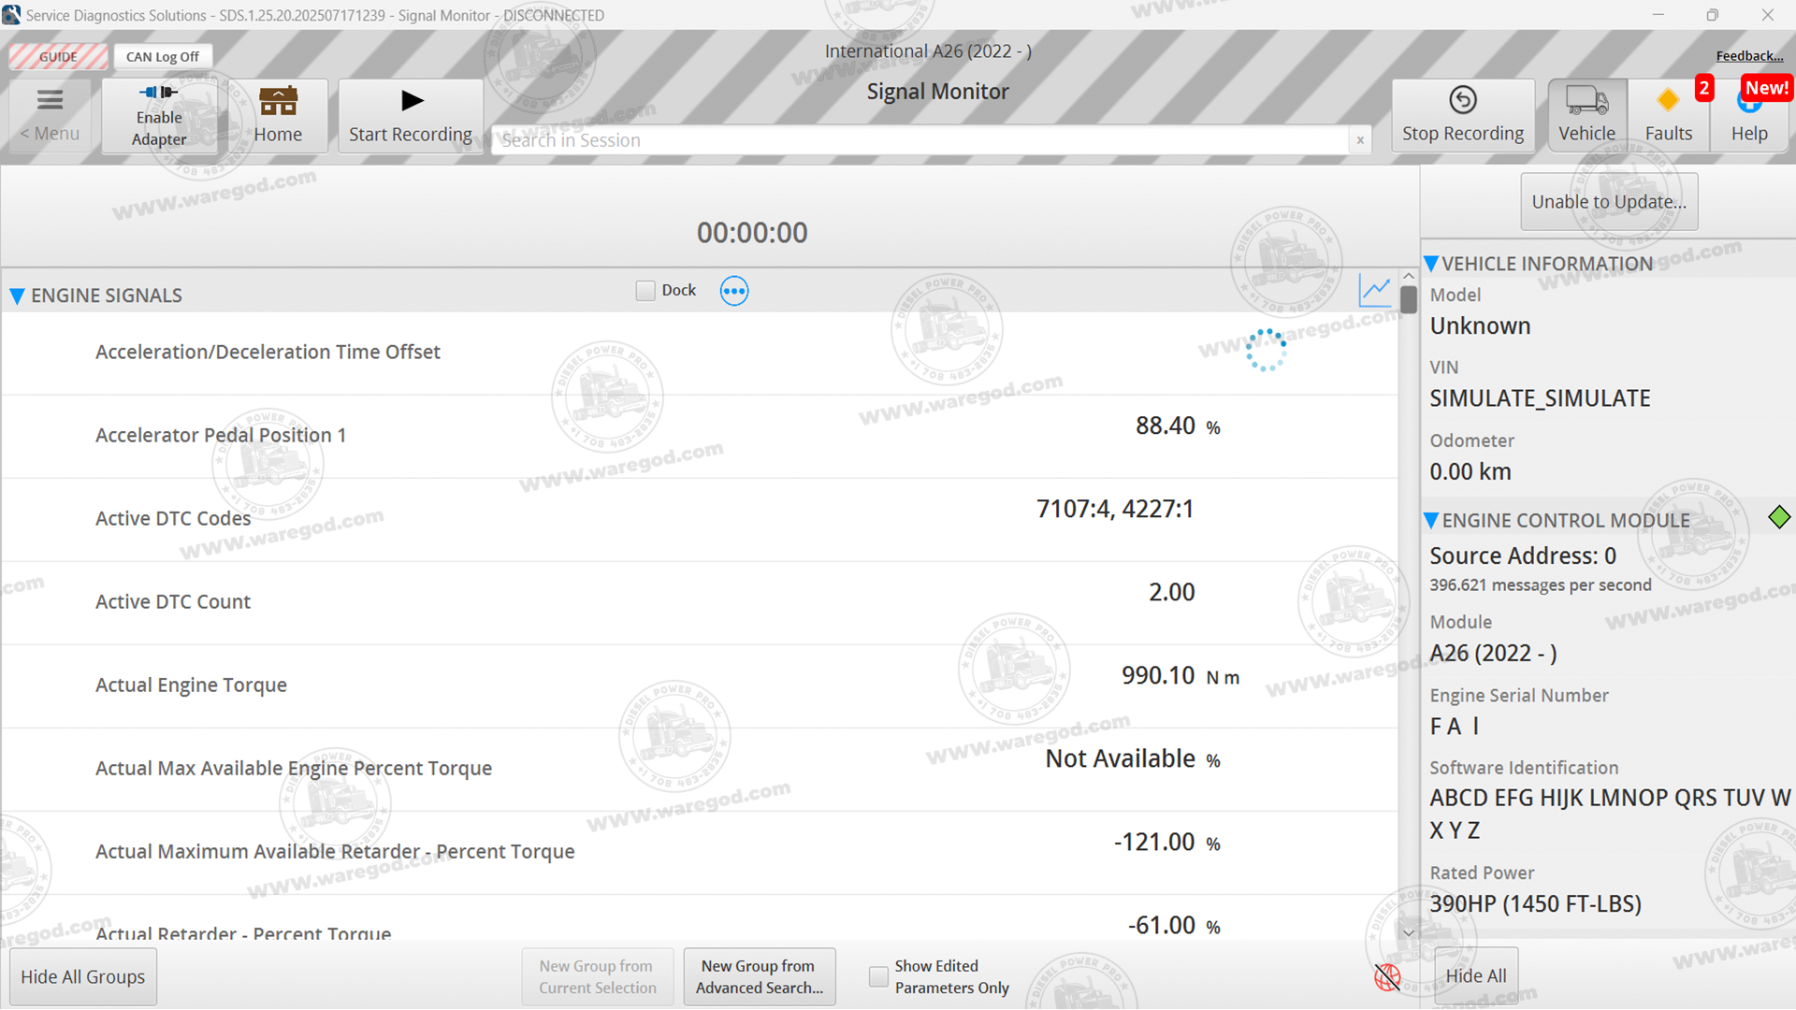Screen dimensions: 1796x1010
Task: Open the Feedback link
Action: pos(1748,56)
